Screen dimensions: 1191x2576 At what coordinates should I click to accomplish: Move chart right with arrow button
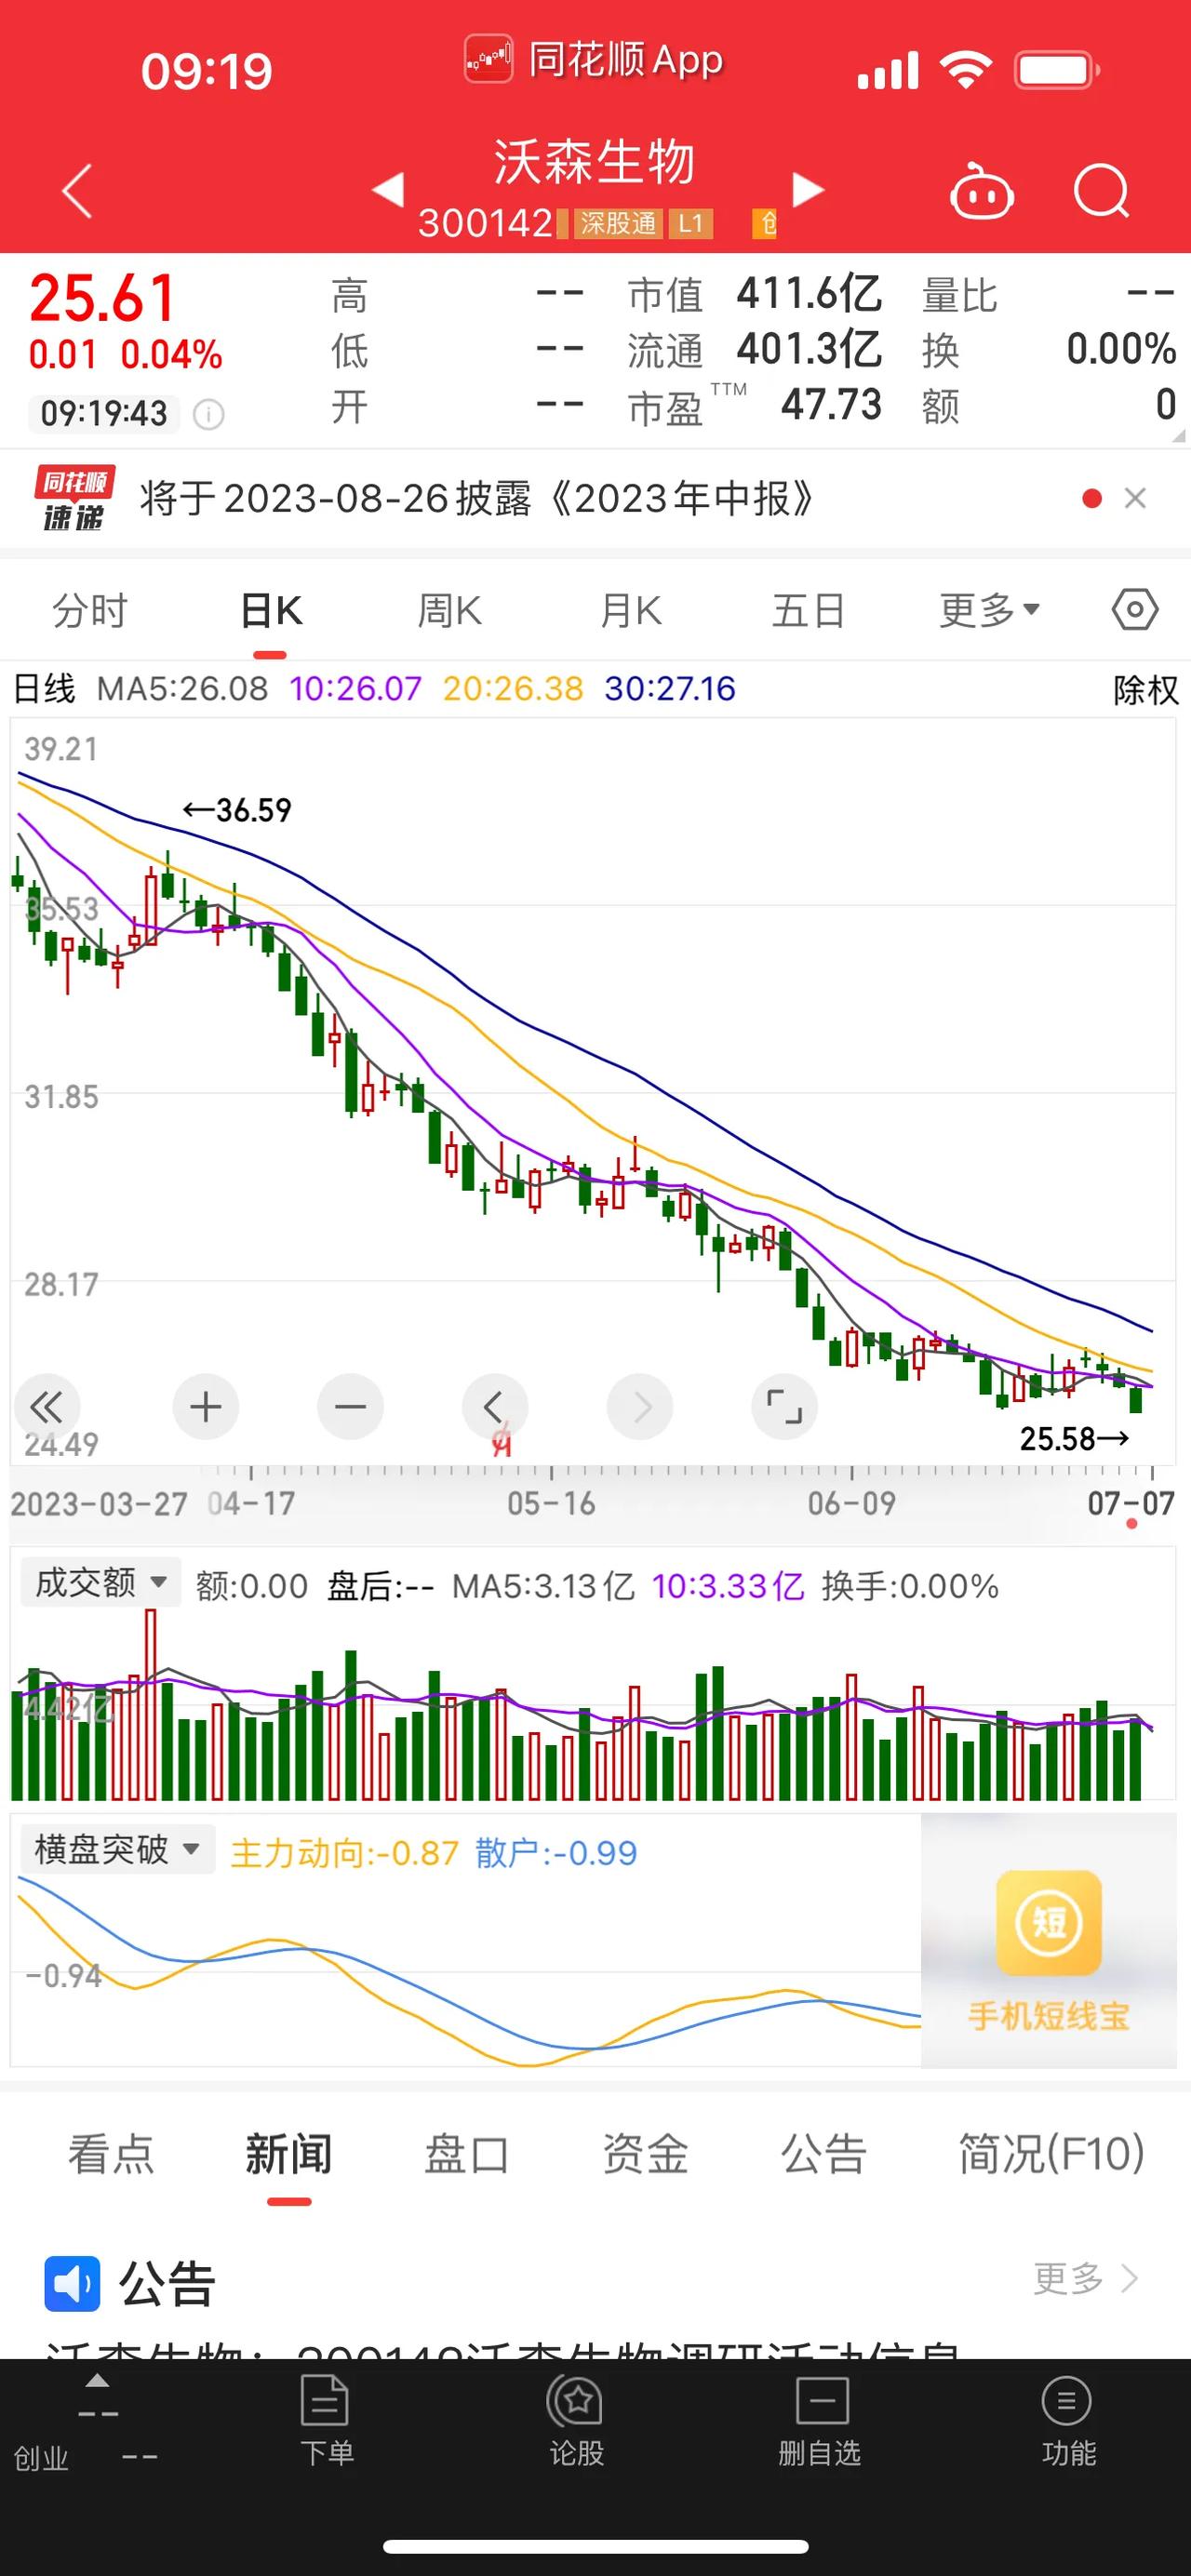pos(639,1407)
